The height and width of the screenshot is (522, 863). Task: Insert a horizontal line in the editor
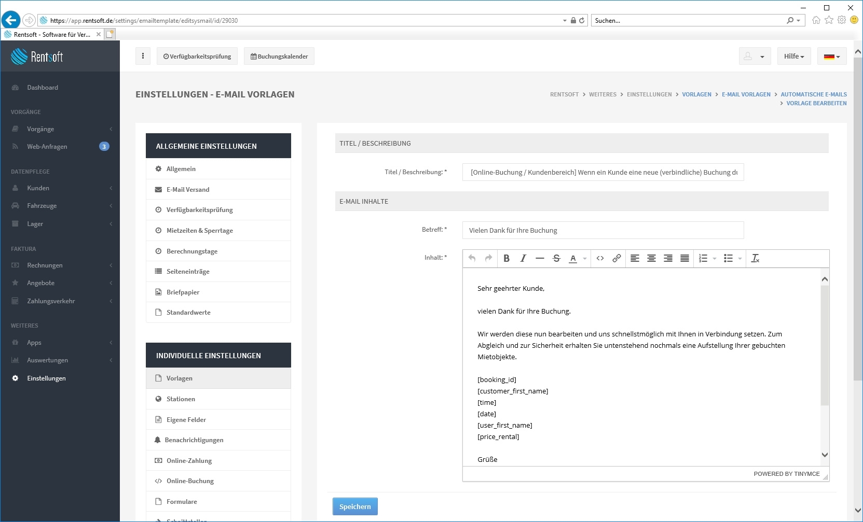coord(540,258)
